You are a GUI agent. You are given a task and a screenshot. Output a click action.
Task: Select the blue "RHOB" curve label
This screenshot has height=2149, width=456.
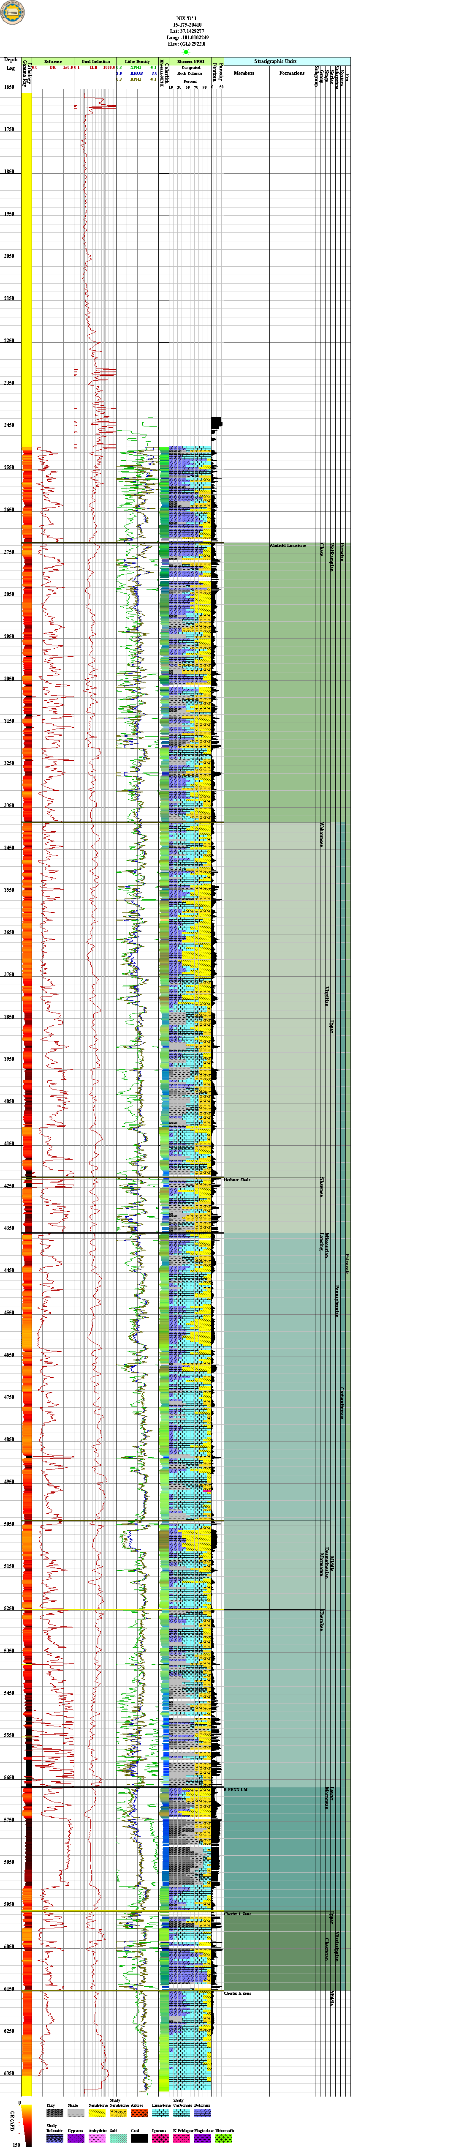[x=137, y=74]
